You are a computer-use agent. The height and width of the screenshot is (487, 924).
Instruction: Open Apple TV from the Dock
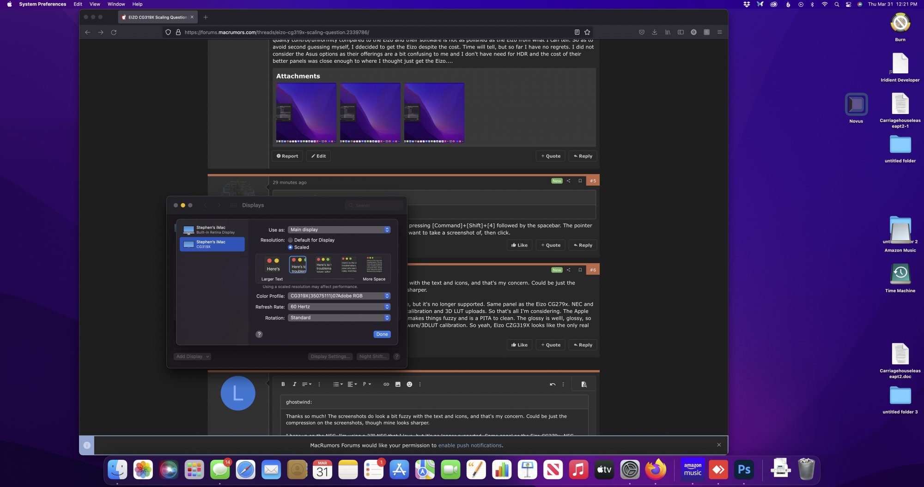[x=604, y=470]
